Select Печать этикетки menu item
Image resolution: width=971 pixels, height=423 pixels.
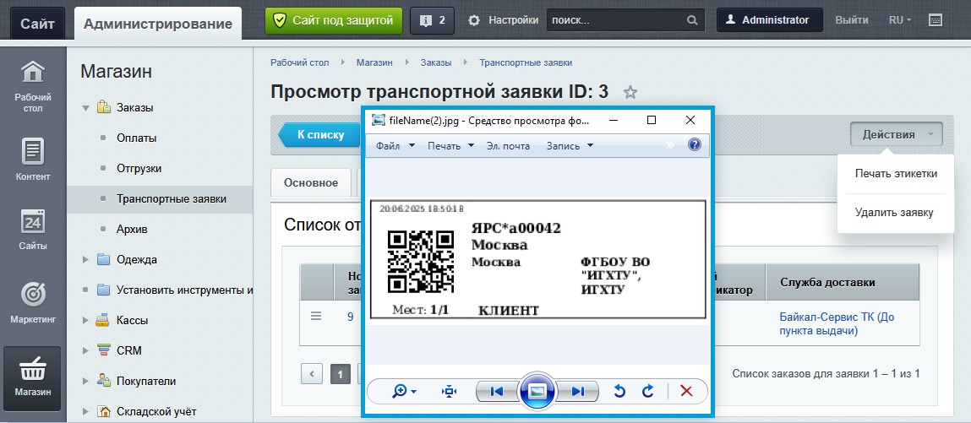pyautogui.click(x=895, y=174)
